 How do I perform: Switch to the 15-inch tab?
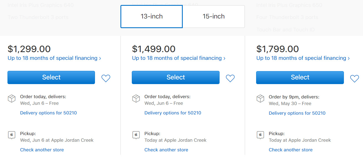tap(214, 16)
